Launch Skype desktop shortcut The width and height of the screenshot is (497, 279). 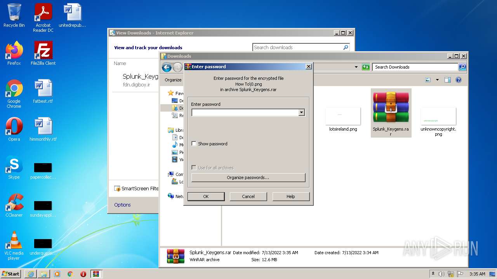[x=14, y=167]
